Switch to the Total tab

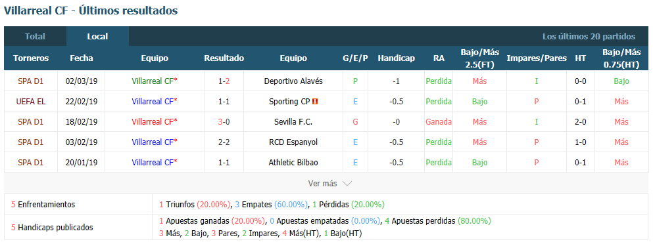point(35,37)
